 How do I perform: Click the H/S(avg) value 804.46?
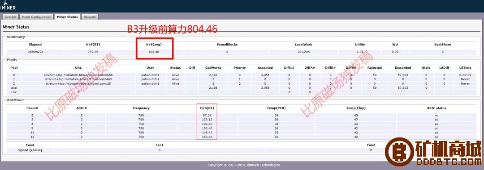click(x=154, y=52)
